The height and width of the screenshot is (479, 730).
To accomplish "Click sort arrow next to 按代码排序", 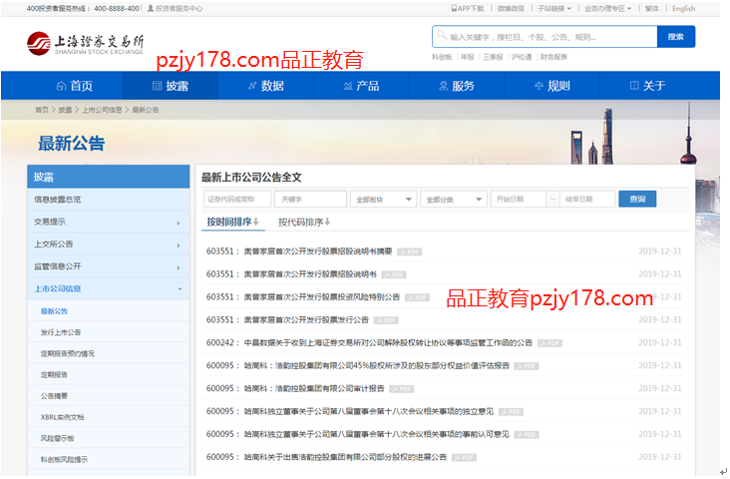I will (x=328, y=223).
